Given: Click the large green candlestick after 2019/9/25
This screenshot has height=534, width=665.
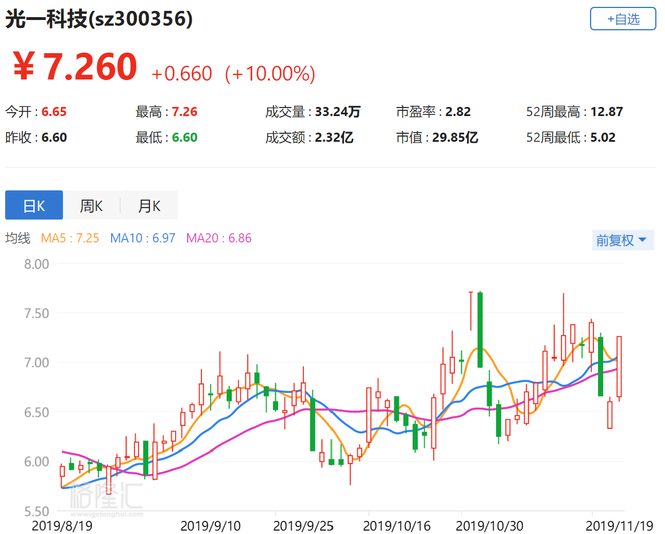Looking at the screenshot, I should [x=312, y=424].
